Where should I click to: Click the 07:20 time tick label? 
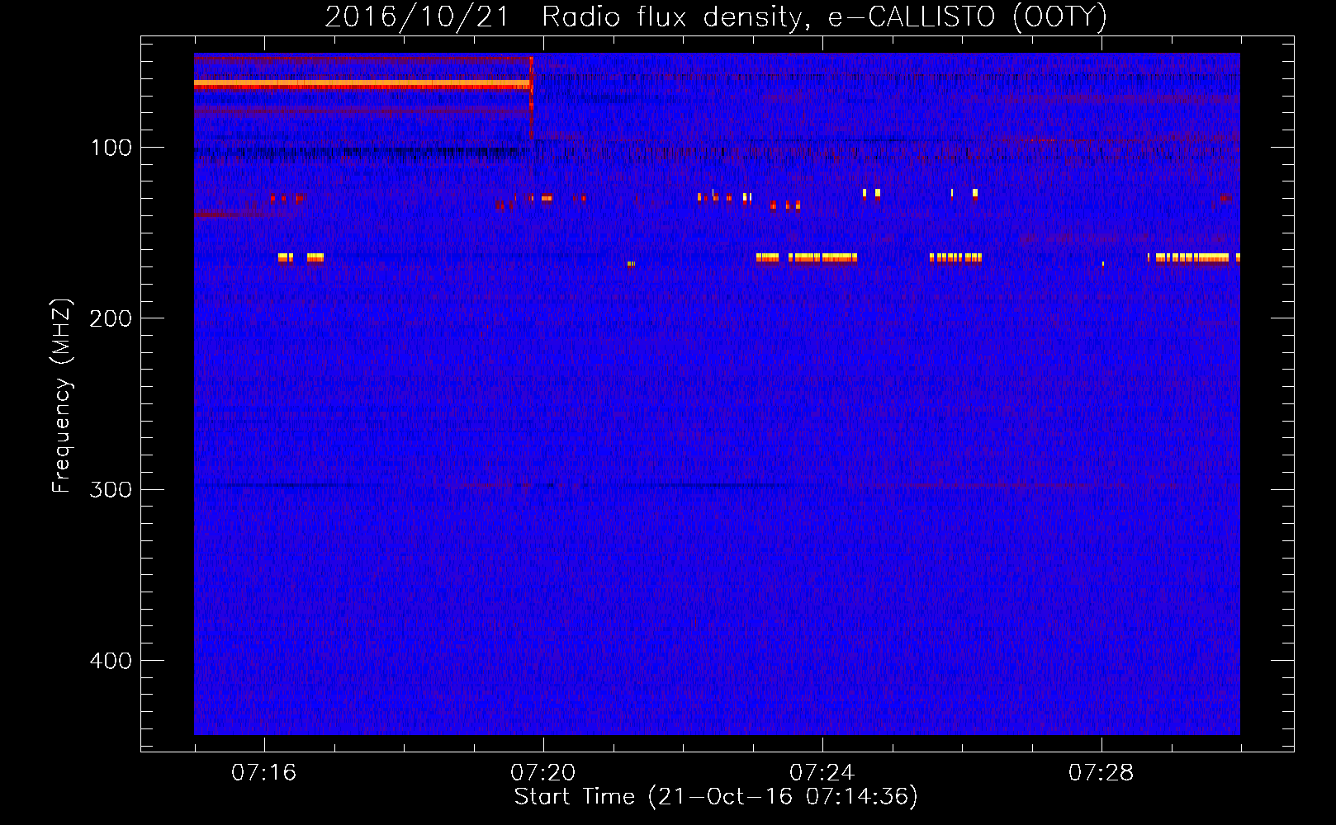click(543, 773)
